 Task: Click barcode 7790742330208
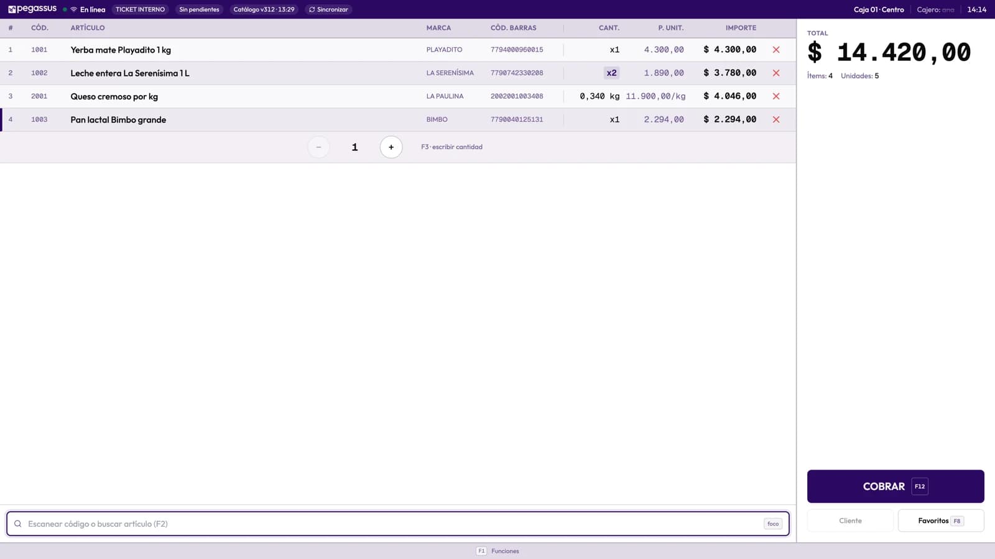(517, 73)
